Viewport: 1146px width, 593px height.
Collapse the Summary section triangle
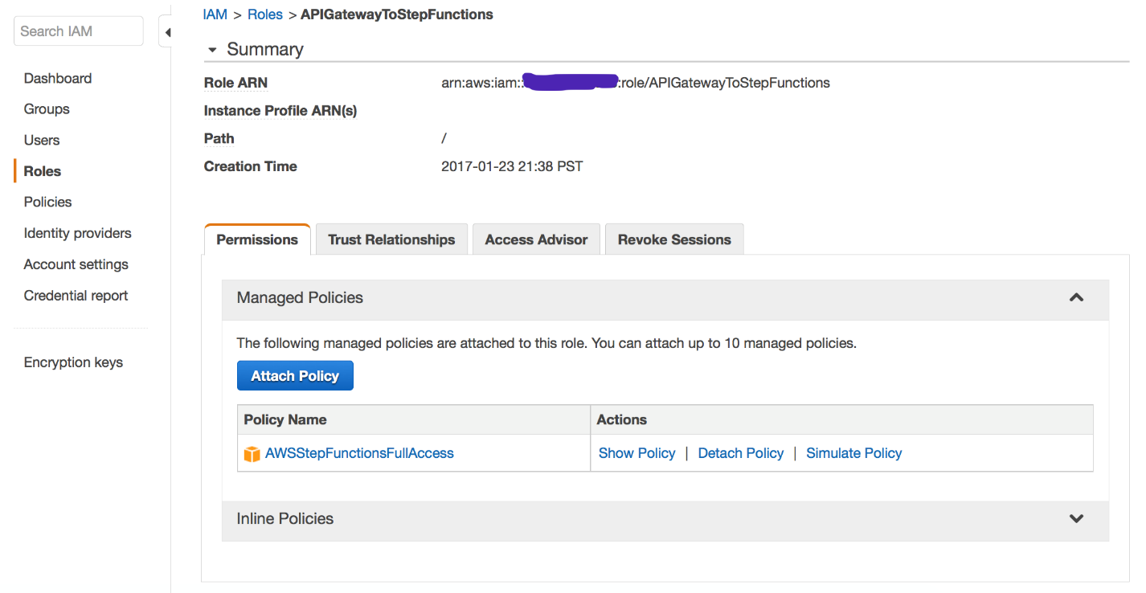pyautogui.click(x=212, y=50)
